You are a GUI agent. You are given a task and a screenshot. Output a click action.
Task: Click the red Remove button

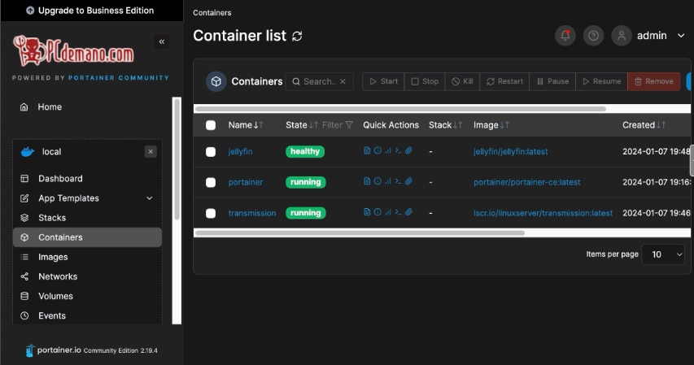[x=653, y=81]
